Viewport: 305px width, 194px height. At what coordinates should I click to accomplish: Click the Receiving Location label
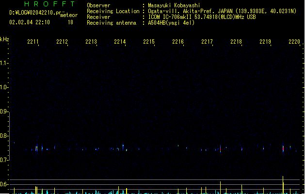113,11
